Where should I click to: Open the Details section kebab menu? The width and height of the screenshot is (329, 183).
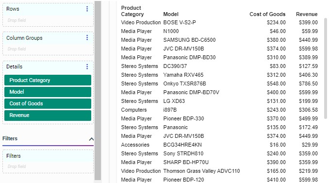click(87, 67)
